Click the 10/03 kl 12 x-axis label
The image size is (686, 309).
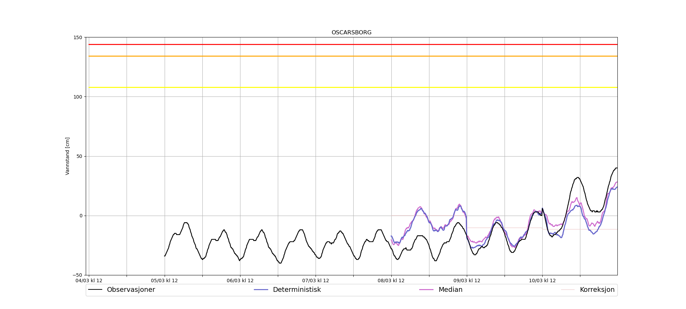tap(542, 281)
